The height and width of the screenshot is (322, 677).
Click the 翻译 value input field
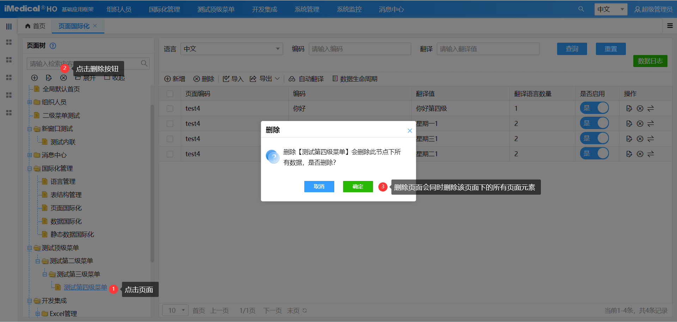click(488, 49)
